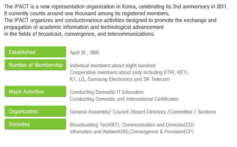Click the first intro sentence about IPACT
Screen dimensions: 237x147
[x=116, y=6]
